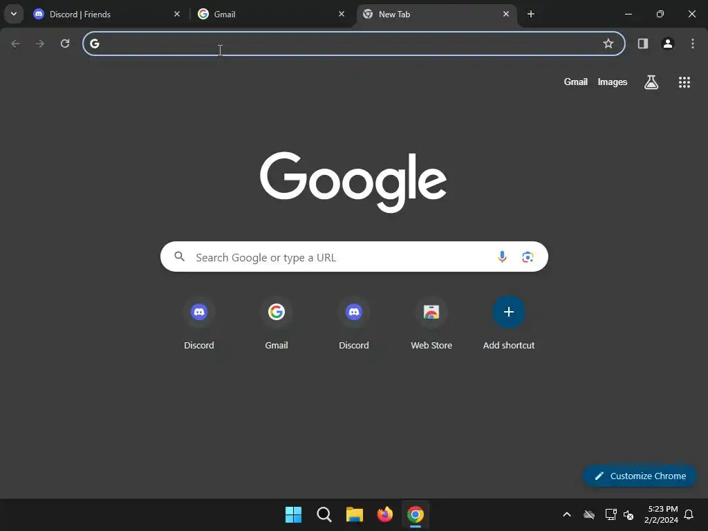Show hidden system tray icons

(567, 514)
